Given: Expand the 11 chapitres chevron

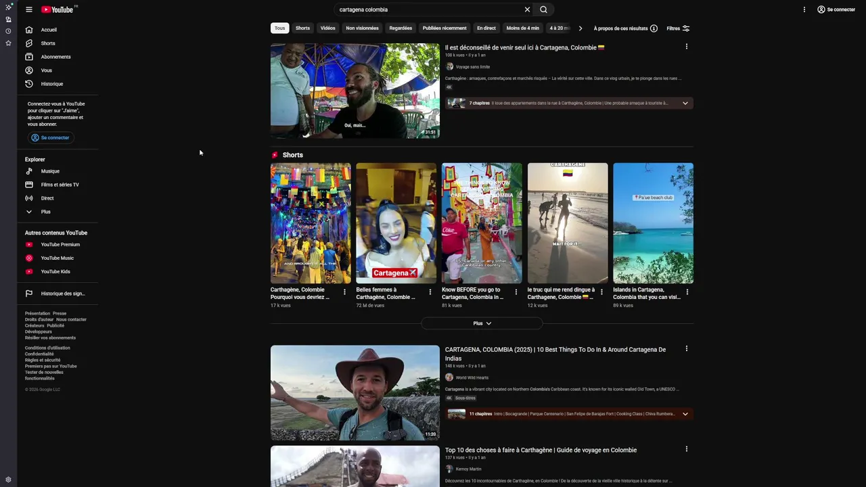Looking at the screenshot, I should (685, 414).
